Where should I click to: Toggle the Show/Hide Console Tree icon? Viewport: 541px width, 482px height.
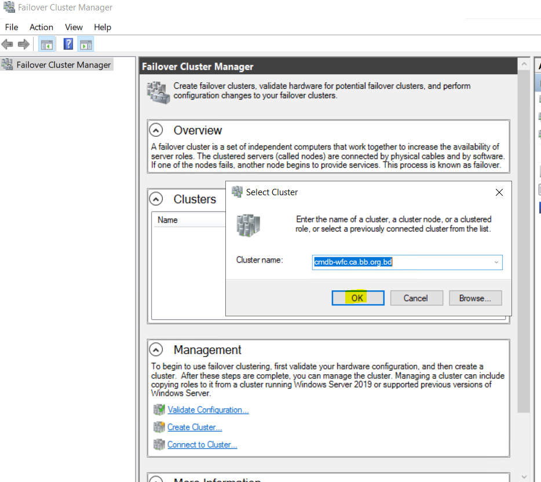(46, 45)
